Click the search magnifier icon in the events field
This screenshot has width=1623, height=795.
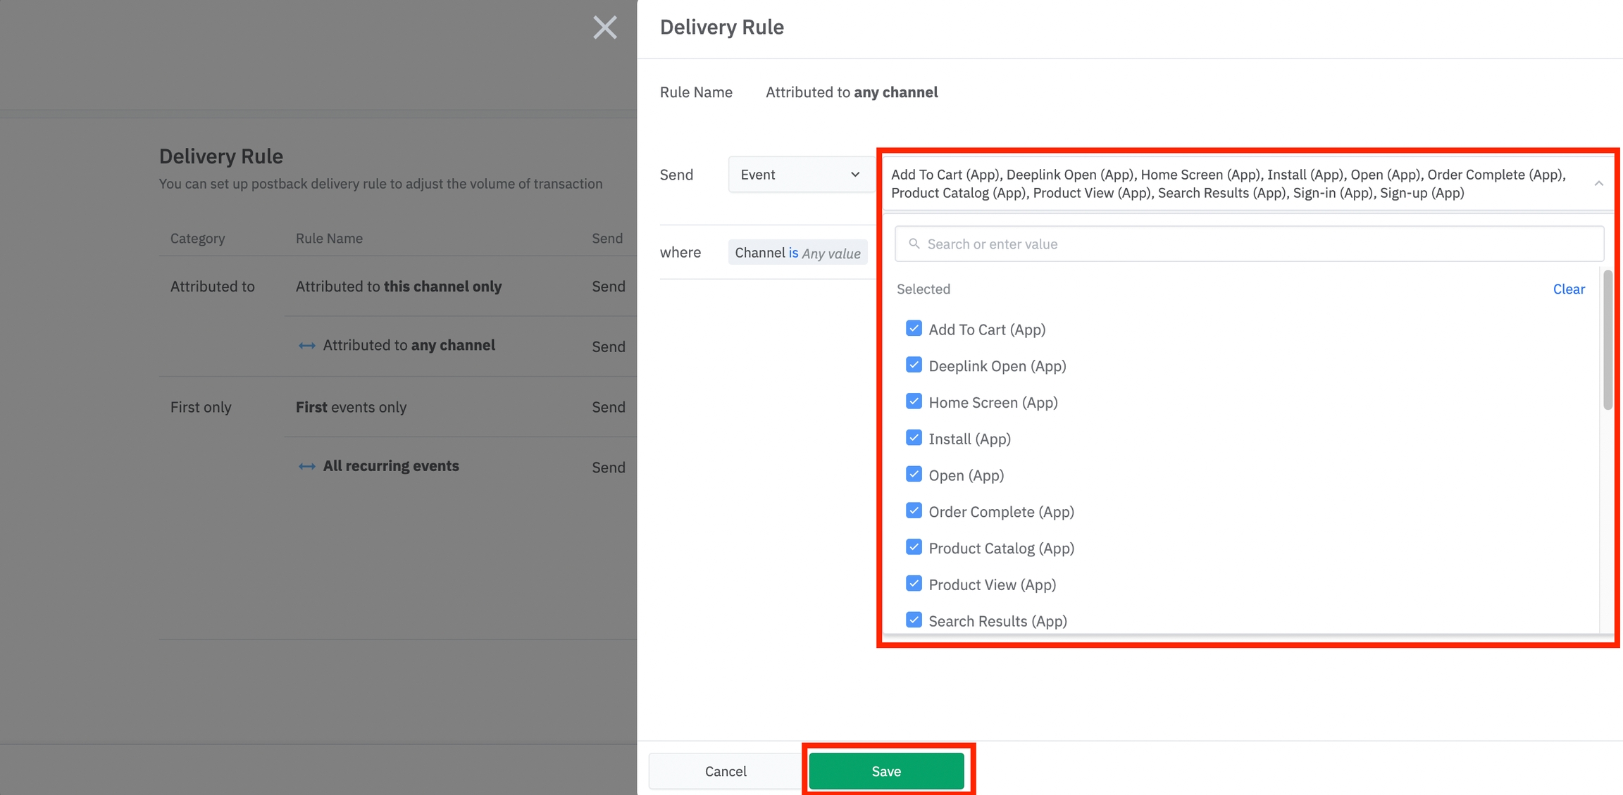click(914, 244)
